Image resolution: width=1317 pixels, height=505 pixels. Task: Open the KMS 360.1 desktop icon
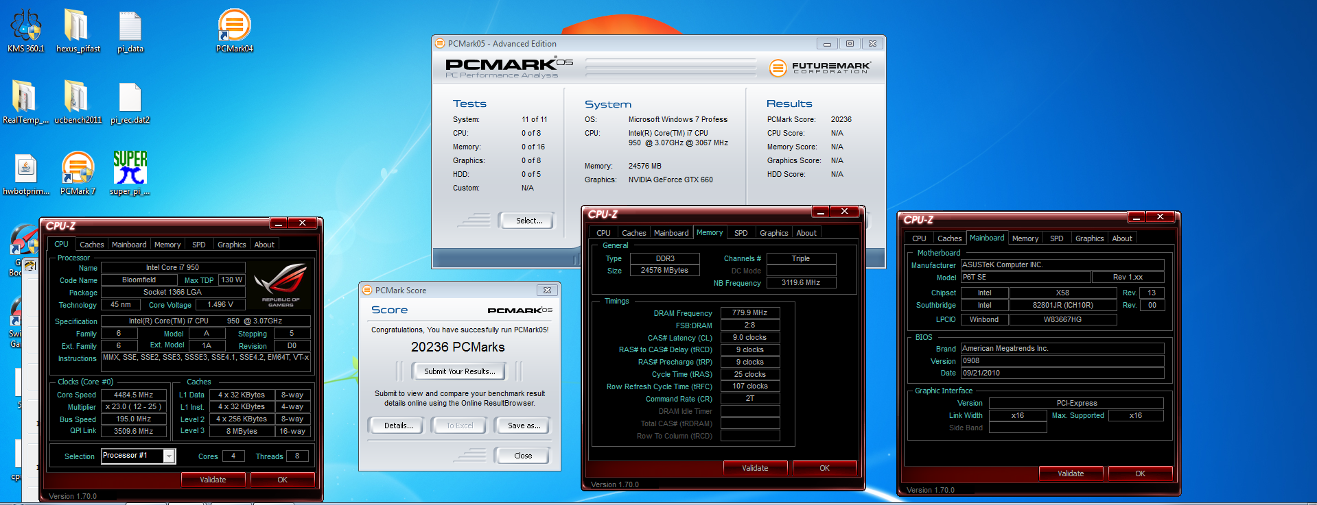coord(25,31)
